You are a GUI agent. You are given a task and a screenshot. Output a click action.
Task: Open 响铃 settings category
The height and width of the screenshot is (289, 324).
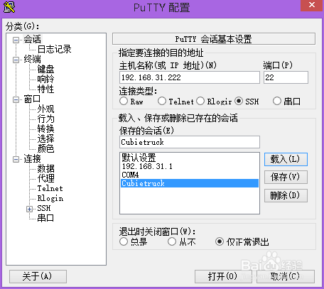coord(45,80)
